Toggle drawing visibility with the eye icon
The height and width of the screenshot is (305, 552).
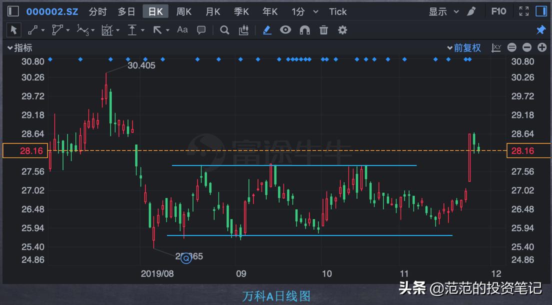tap(285, 30)
